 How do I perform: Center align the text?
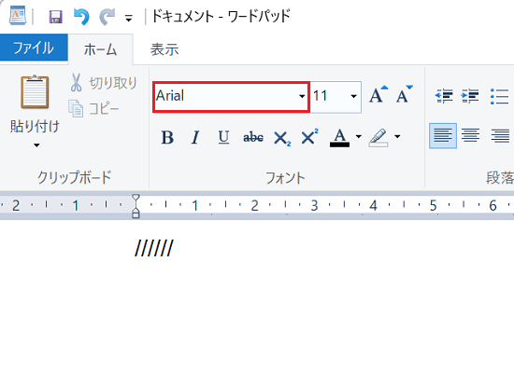click(470, 136)
